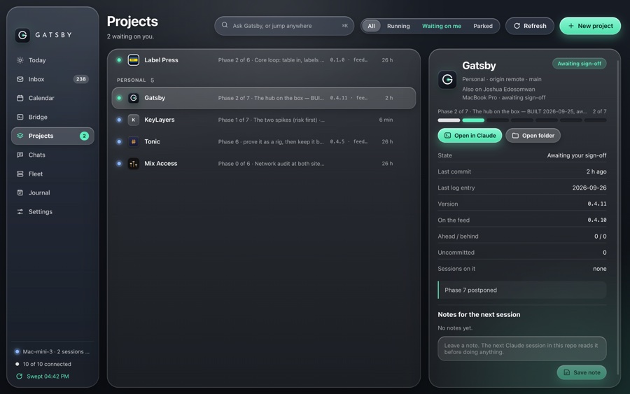This screenshot has width=630, height=394.
Task: Focus the Ask Gatsby search field
Action: pos(284,26)
